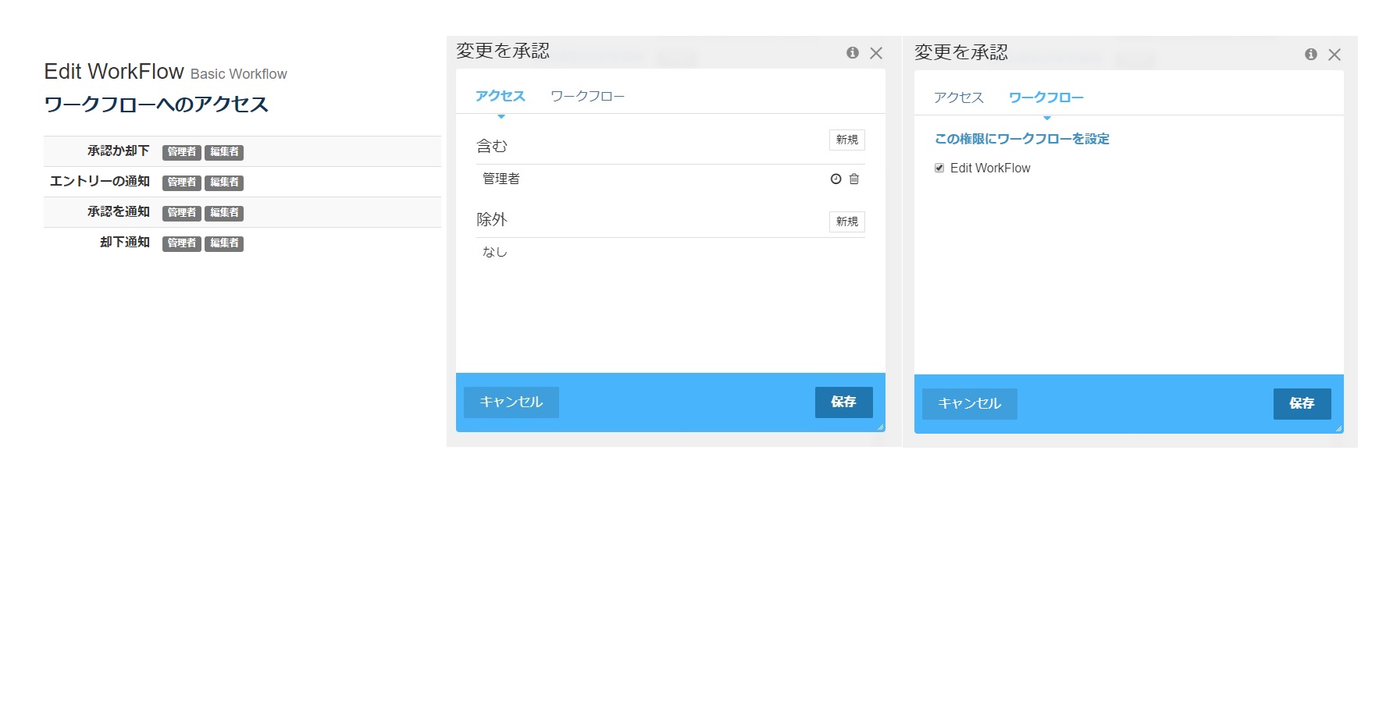Click the 却下通知 row label
The height and width of the screenshot is (702, 1379).
[x=125, y=242]
